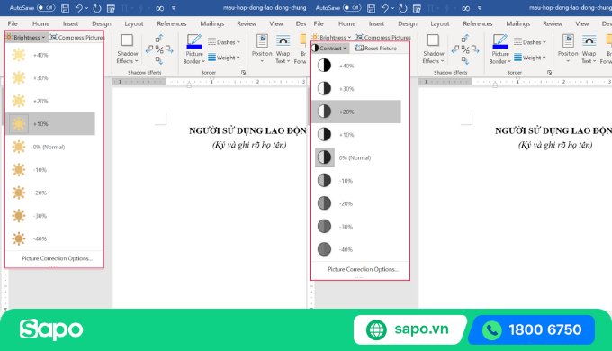Open Border group dialog launcher, left window
The height and width of the screenshot is (351, 612).
(244, 73)
